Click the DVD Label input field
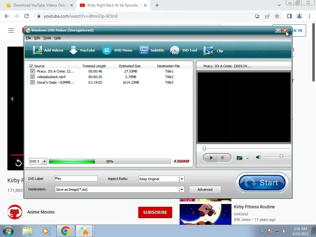This screenshot has height=237, width=316. click(76, 179)
